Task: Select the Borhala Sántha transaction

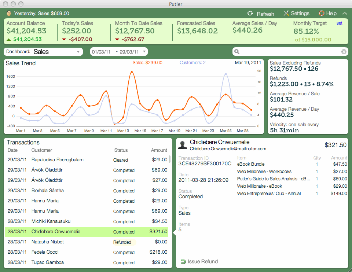Action: coord(87,191)
